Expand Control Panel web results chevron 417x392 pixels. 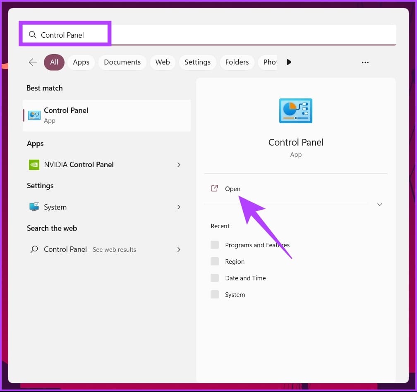pyautogui.click(x=179, y=250)
